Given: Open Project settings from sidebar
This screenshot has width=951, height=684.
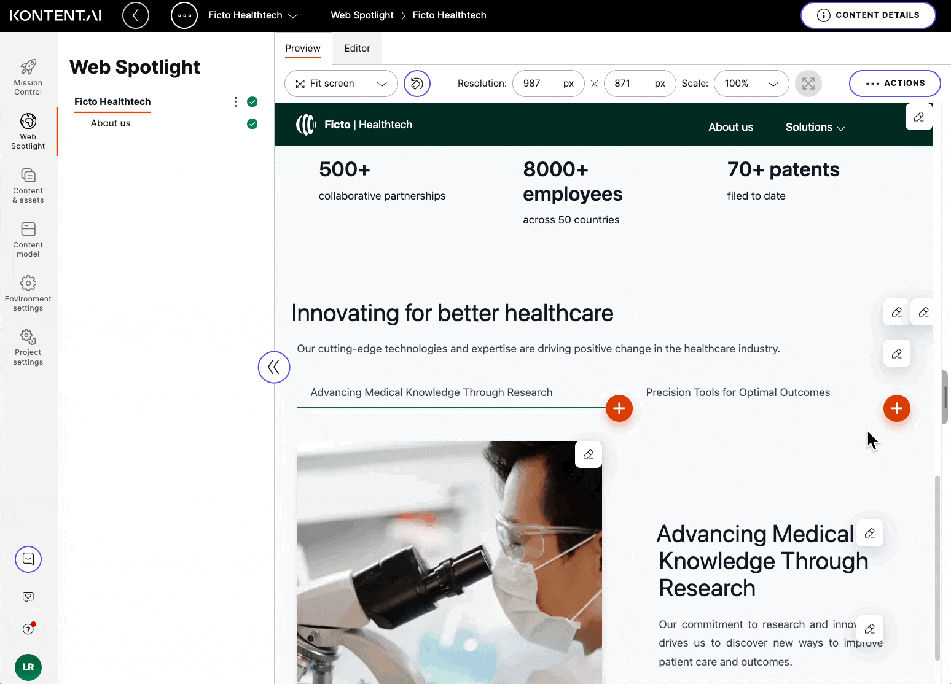Looking at the screenshot, I should coord(28,347).
